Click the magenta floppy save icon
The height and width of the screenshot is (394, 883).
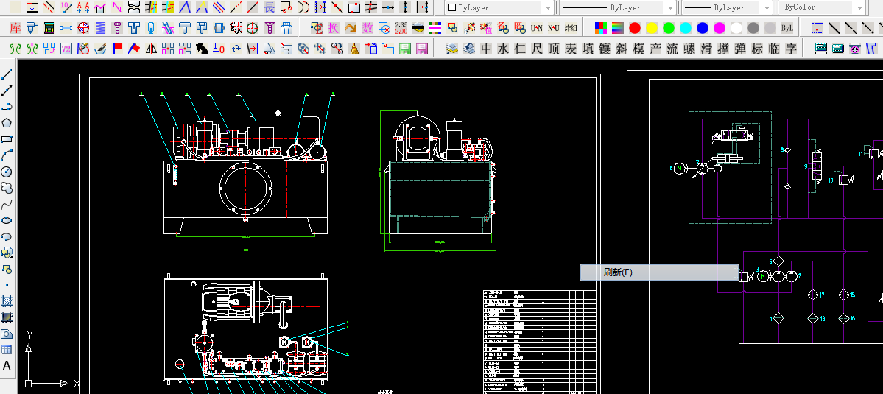[x=422, y=49]
